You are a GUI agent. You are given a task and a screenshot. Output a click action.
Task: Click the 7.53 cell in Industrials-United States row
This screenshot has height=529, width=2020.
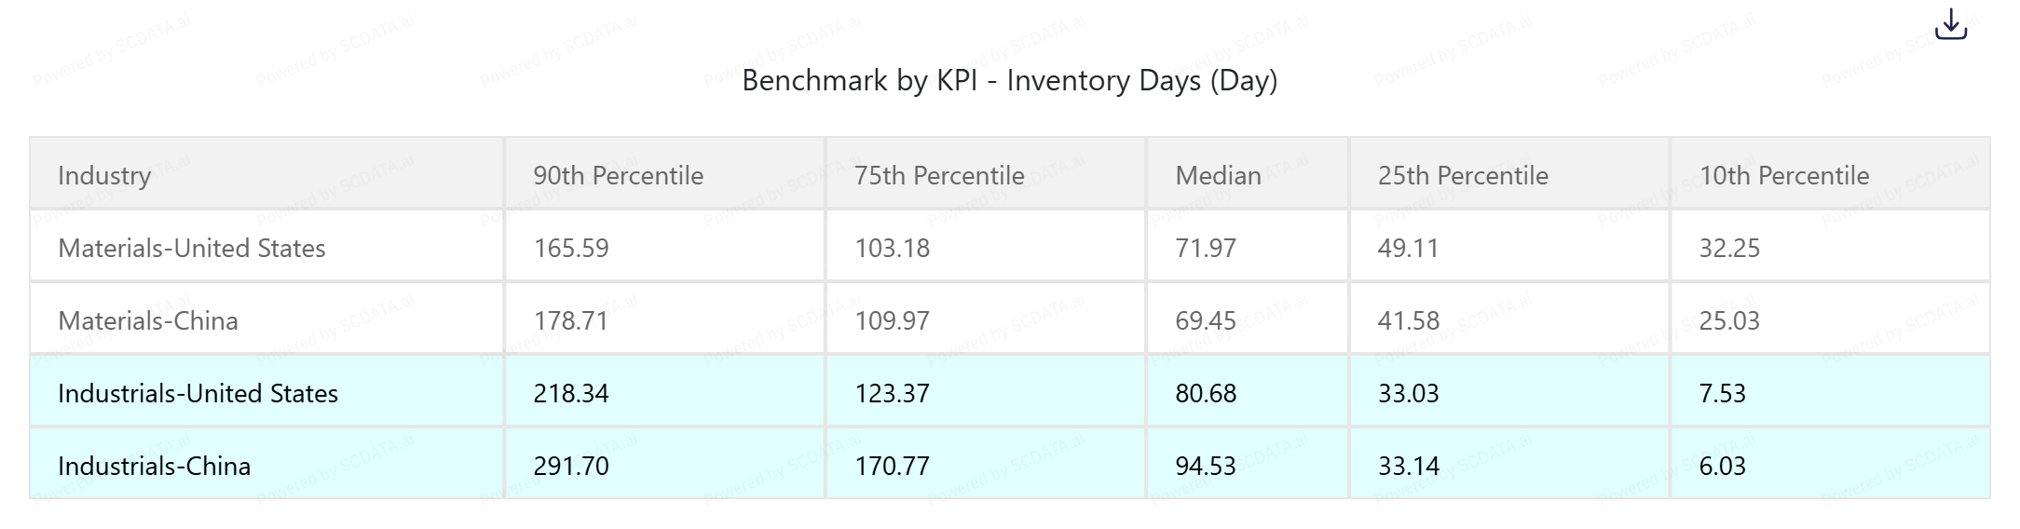coord(1722,393)
